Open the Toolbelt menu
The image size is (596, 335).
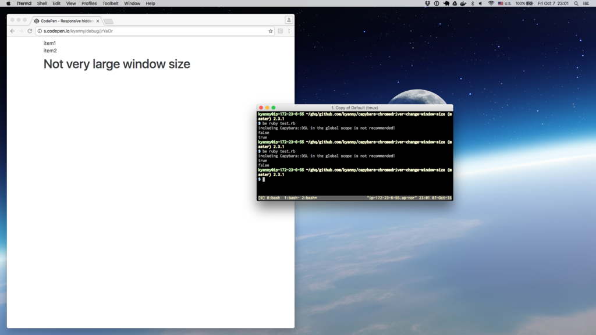click(110, 3)
